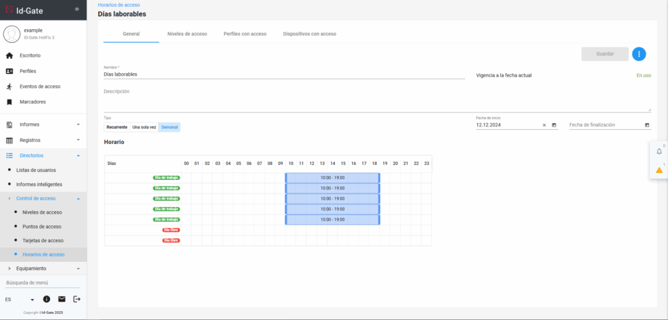Screen dimensions: 668x320
Task: Select the Una sola vez schedule type
Action: pos(144,127)
